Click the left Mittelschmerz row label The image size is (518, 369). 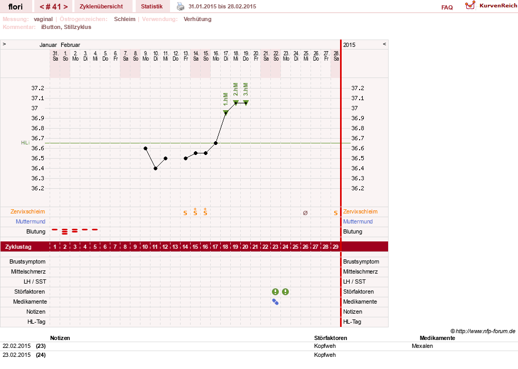click(28, 271)
